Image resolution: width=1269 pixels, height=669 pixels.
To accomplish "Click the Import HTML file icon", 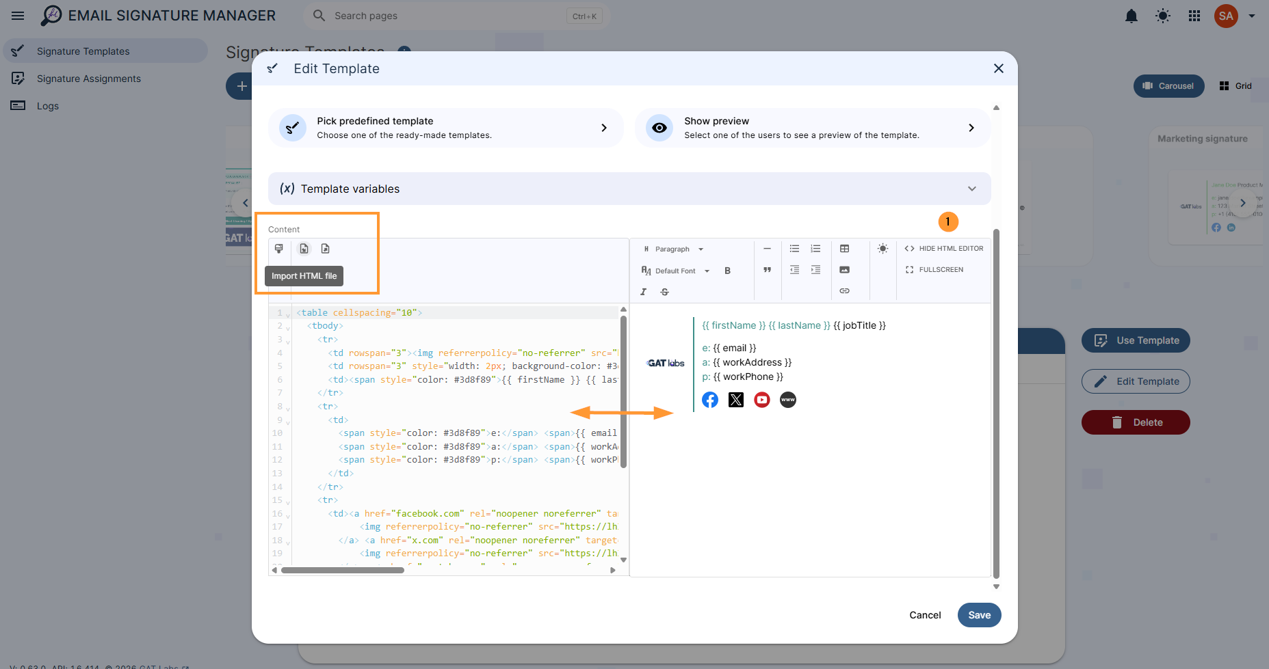I will click(x=304, y=249).
